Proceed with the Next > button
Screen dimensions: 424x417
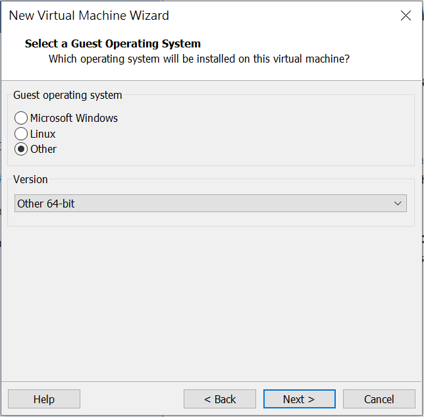coord(300,399)
